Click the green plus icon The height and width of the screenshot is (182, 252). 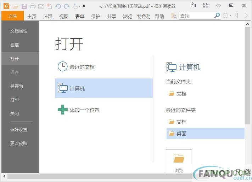[x=62, y=110]
